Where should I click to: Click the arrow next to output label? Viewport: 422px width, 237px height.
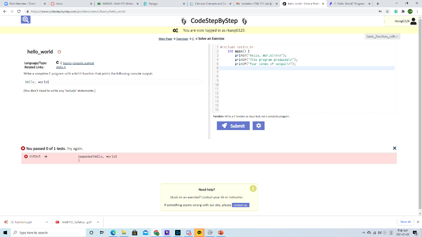[x=45, y=156]
